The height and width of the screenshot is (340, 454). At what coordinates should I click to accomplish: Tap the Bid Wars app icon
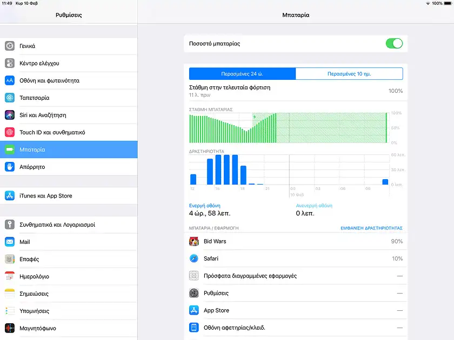(x=194, y=241)
